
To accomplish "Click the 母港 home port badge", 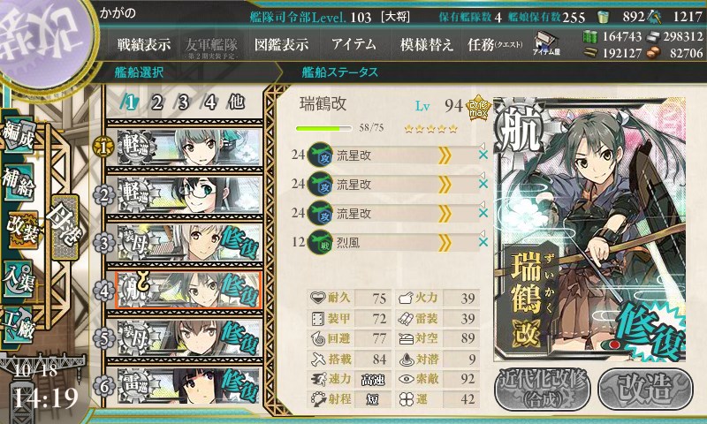I will 65,227.
